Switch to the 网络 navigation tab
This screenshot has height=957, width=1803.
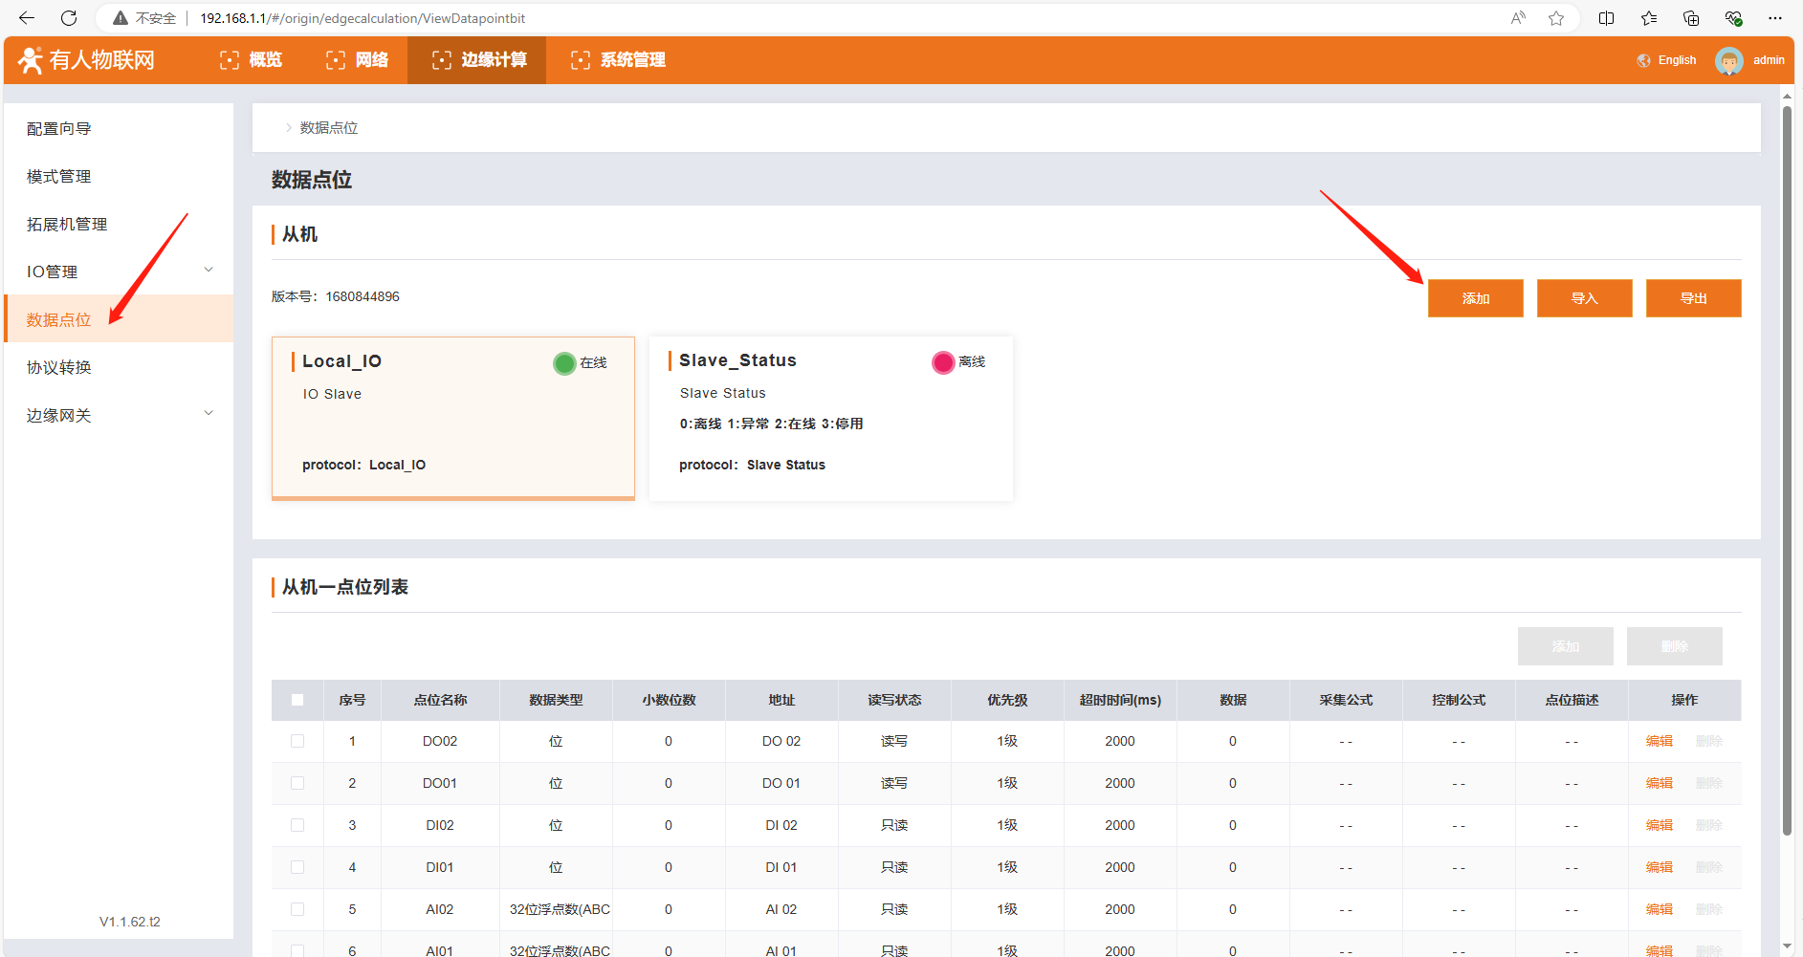click(x=357, y=60)
